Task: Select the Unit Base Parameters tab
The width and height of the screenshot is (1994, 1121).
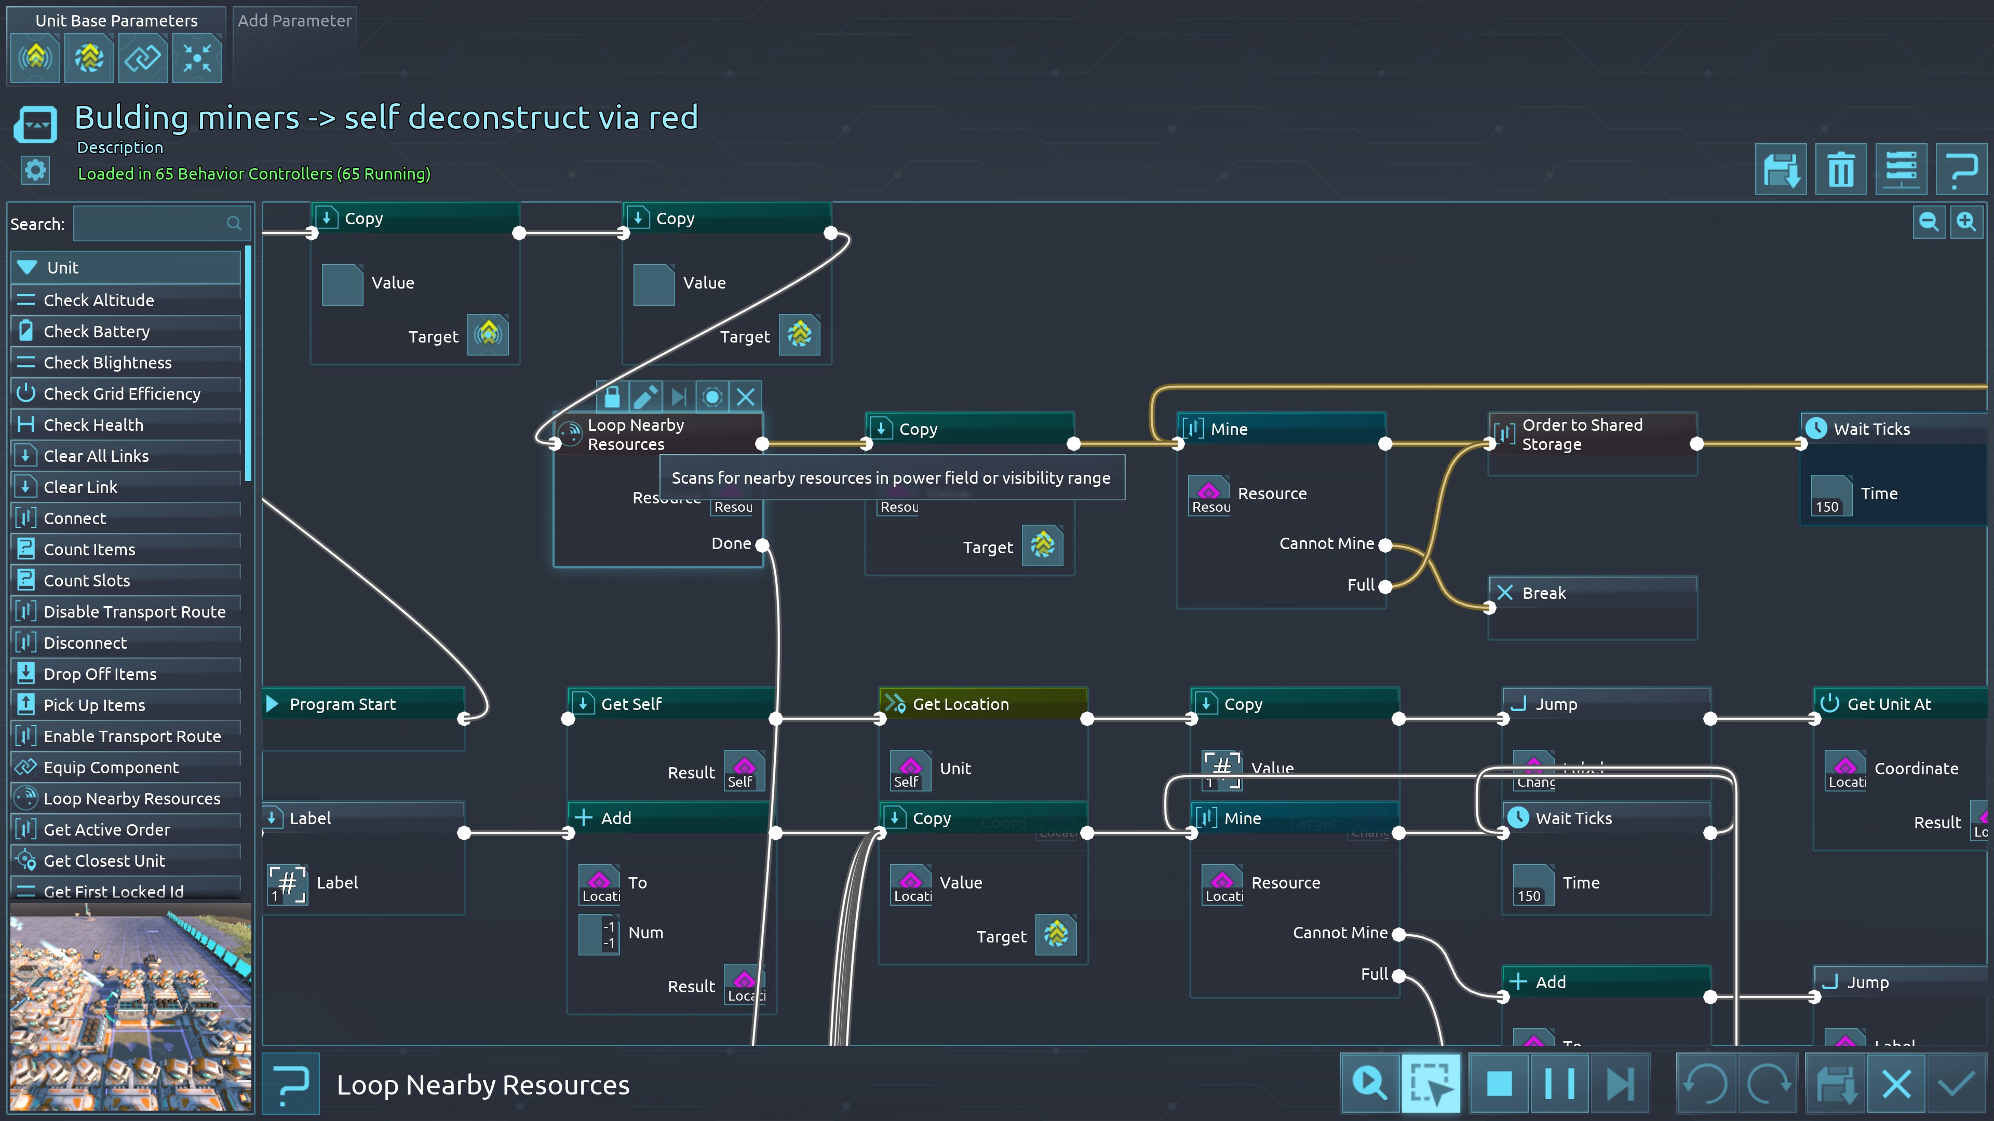Action: 116,21
